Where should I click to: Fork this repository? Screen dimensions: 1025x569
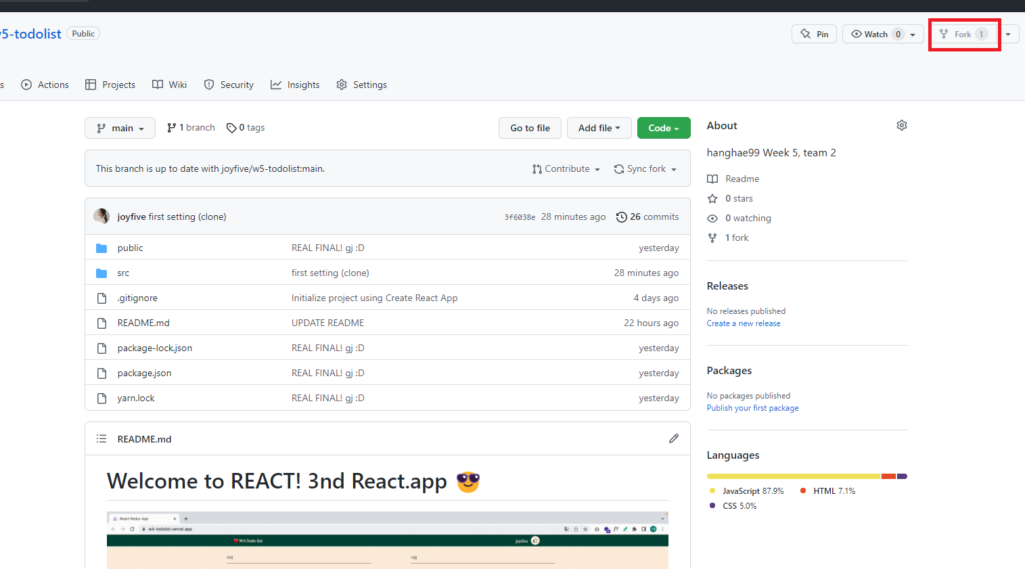[x=964, y=34]
